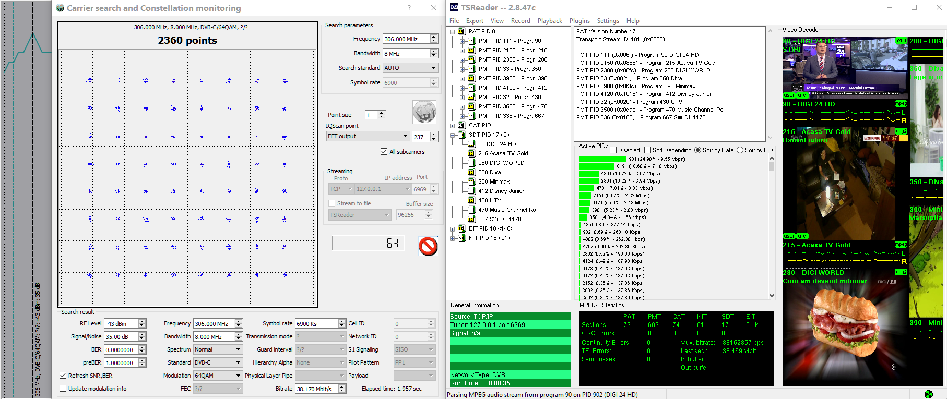Open the File menu in TSReader
Viewport: 947px width, 399px height.
[x=454, y=21]
